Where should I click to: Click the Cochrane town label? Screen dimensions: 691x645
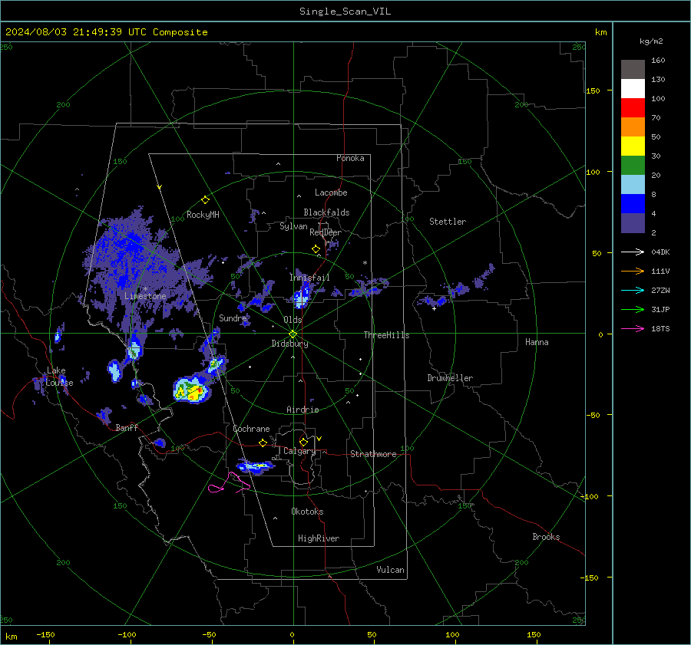(x=251, y=429)
